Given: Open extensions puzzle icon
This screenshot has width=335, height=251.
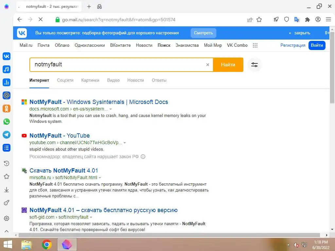Looking at the screenshot, I should click(308, 20).
